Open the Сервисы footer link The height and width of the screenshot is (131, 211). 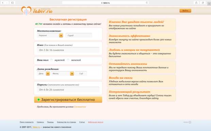[40, 122]
